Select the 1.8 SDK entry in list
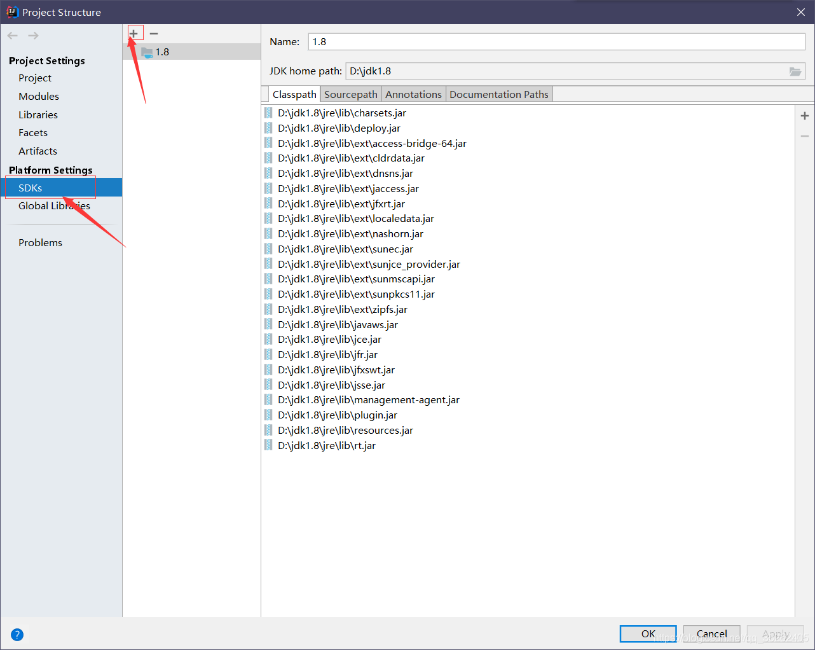 click(x=191, y=52)
